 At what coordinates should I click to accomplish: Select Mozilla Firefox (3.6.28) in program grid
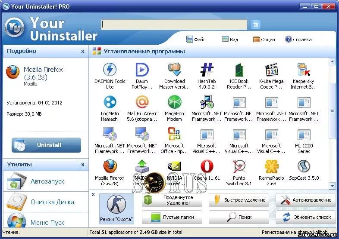(110, 166)
